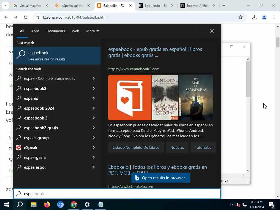The image size is (280, 210).
Task: Click the search box with espae
Action: [117, 194]
